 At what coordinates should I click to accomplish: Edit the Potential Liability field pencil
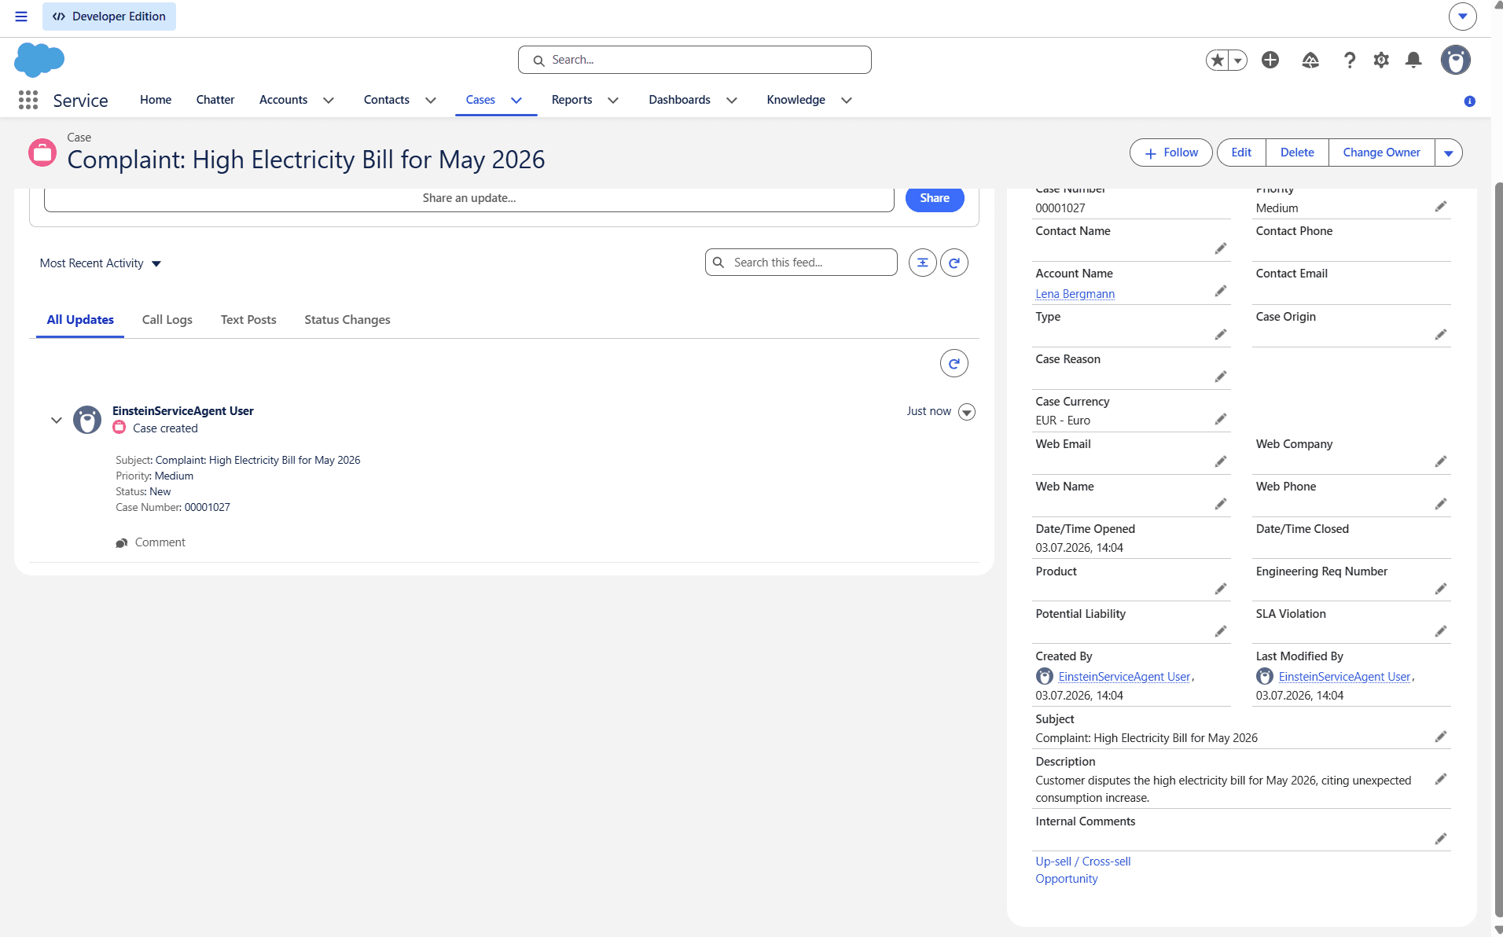(x=1220, y=632)
